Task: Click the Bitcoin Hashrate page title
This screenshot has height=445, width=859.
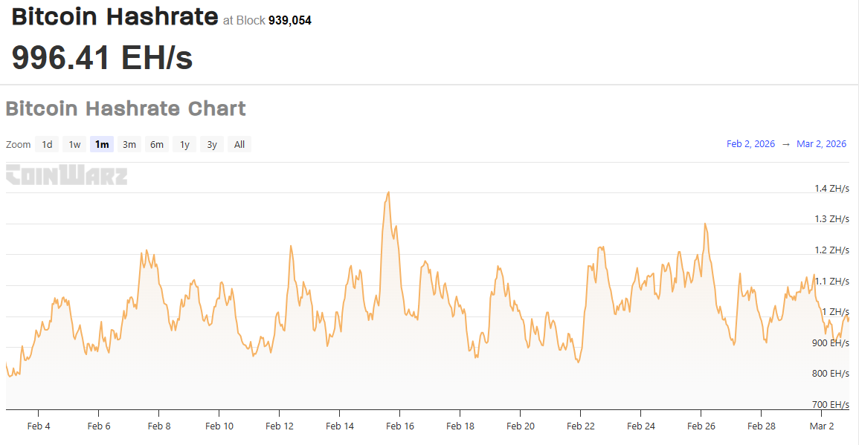Action: tap(115, 16)
